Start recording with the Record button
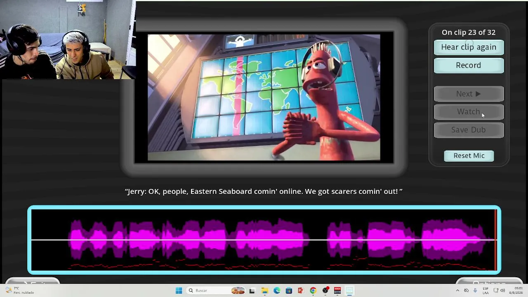The width and height of the screenshot is (528, 297). tap(469, 65)
